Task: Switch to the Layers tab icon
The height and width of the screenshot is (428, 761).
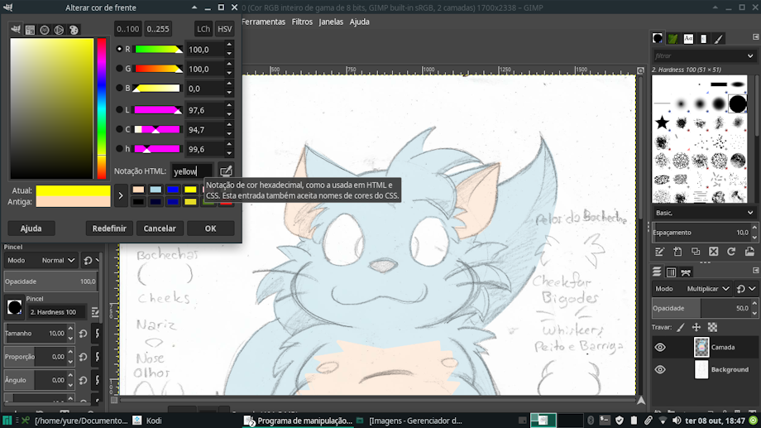Action: coord(657,272)
